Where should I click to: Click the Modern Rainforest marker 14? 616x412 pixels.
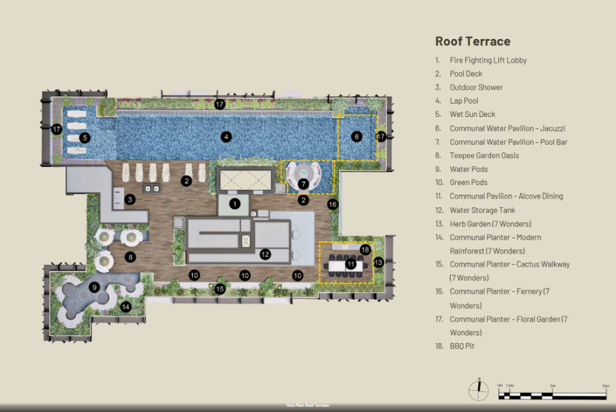coord(126,307)
